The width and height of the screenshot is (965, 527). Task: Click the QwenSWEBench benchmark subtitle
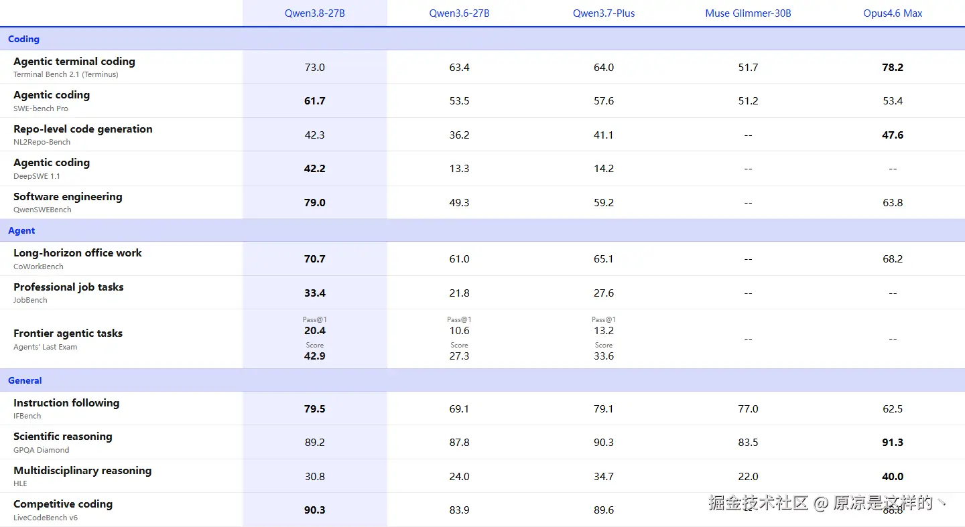pos(42,210)
